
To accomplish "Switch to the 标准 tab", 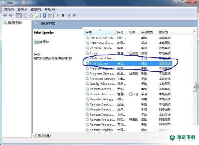I will (x=46, y=135).
